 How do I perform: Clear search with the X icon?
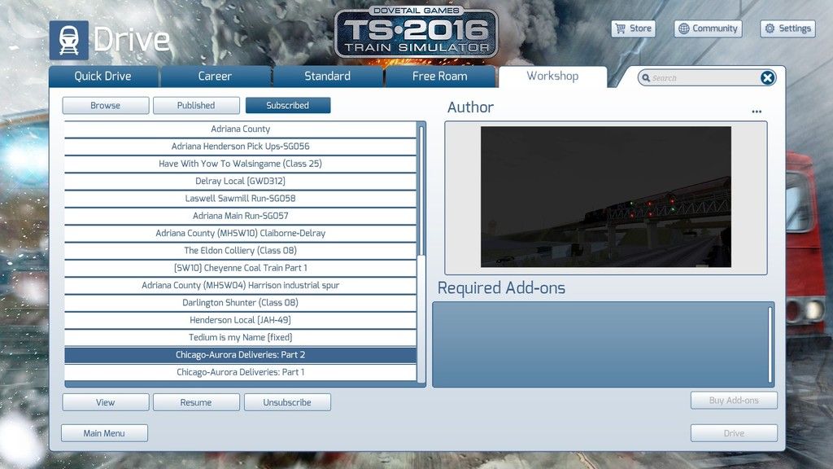pyautogui.click(x=767, y=78)
